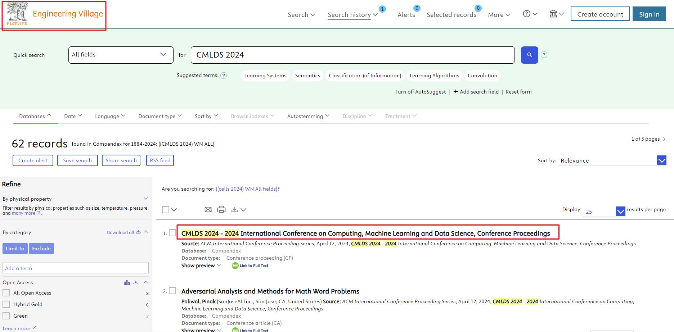
Task: Click Add search field link
Action: pyautogui.click(x=476, y=92)
